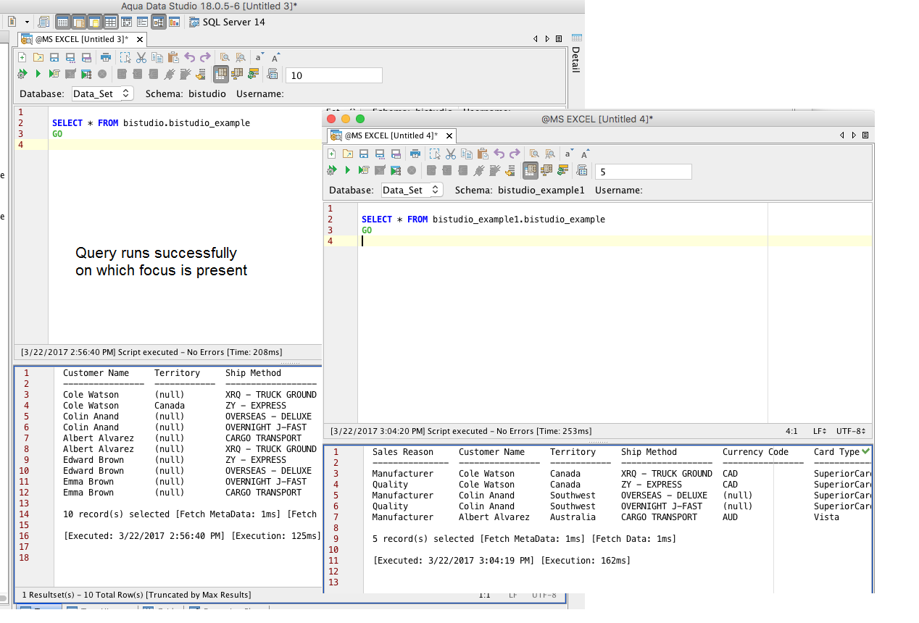919x623 pixels.
Task: Click the purple Undo arrow in Untitled 4 toolbar
Action: [x=499, y=154]
